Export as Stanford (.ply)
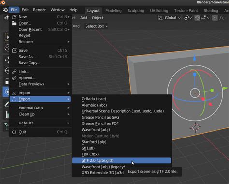This screenshot has width=229, height=184. (122, 142)
